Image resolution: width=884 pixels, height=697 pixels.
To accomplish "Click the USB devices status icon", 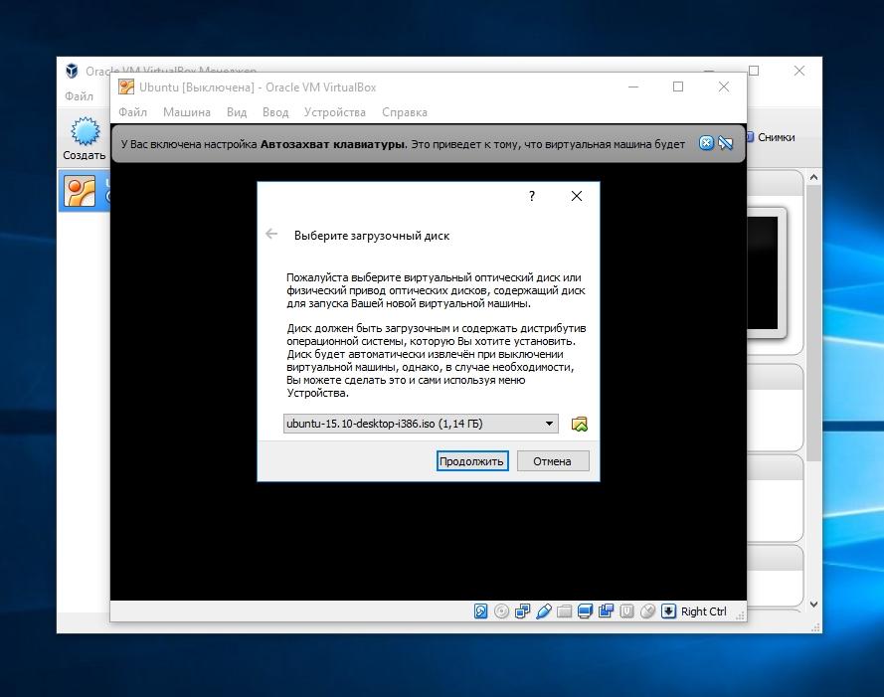I will click(544, 611).
